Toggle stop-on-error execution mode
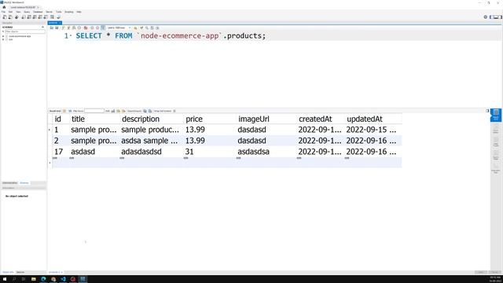 click(x=86, y=28)
